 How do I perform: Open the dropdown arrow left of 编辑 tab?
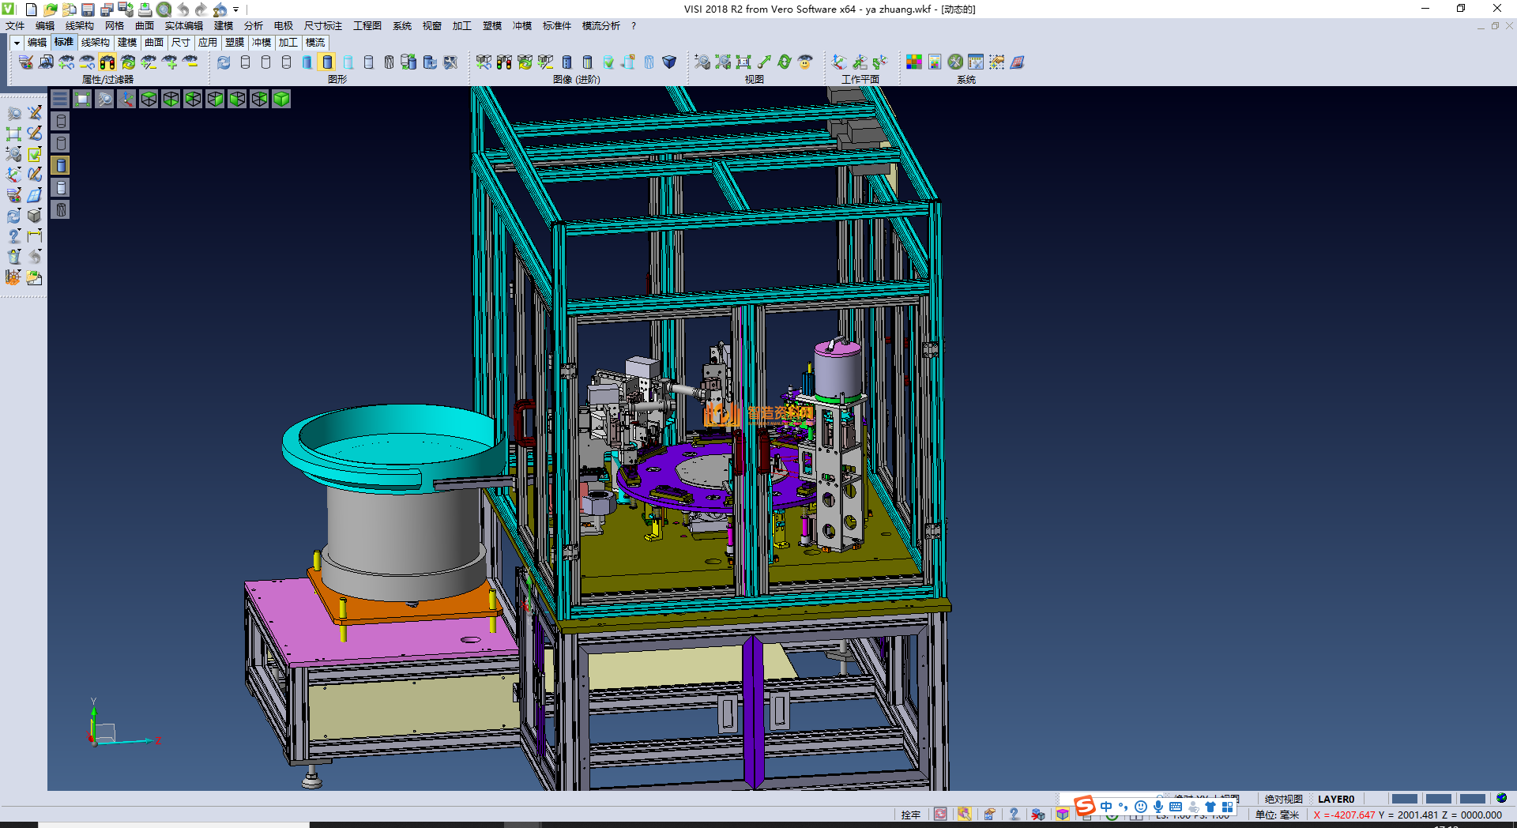(17, 43)
